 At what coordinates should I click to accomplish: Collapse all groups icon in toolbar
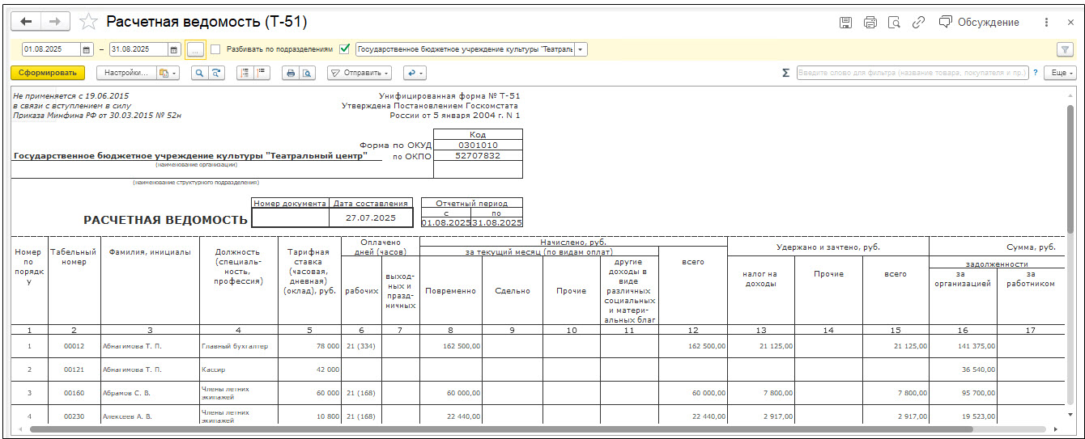pyautogui.click(x=262, y=73)
